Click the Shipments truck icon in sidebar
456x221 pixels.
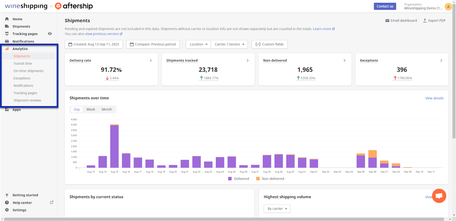[7, 26]
